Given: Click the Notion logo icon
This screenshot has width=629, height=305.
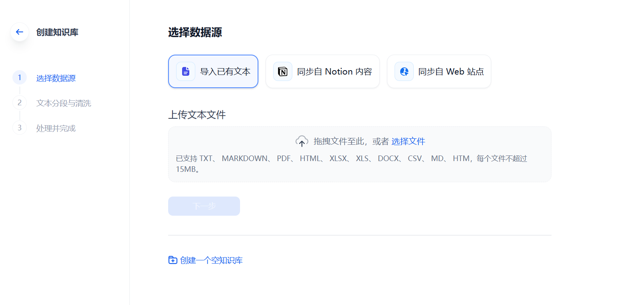Looking at the screenshot, I should click(283, 71).
